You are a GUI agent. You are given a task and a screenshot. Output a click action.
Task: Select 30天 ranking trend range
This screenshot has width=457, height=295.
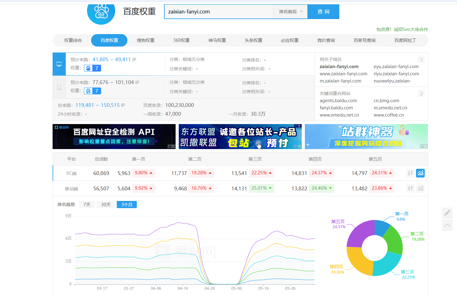pyautogui.click(x=106, y=205)
